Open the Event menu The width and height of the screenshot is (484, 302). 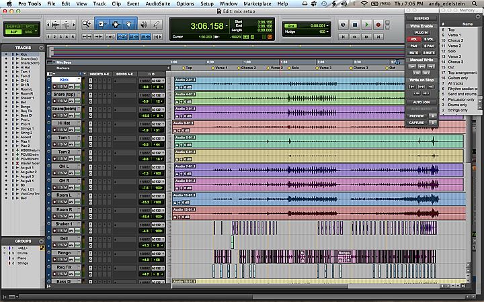(x=133, y=4)
